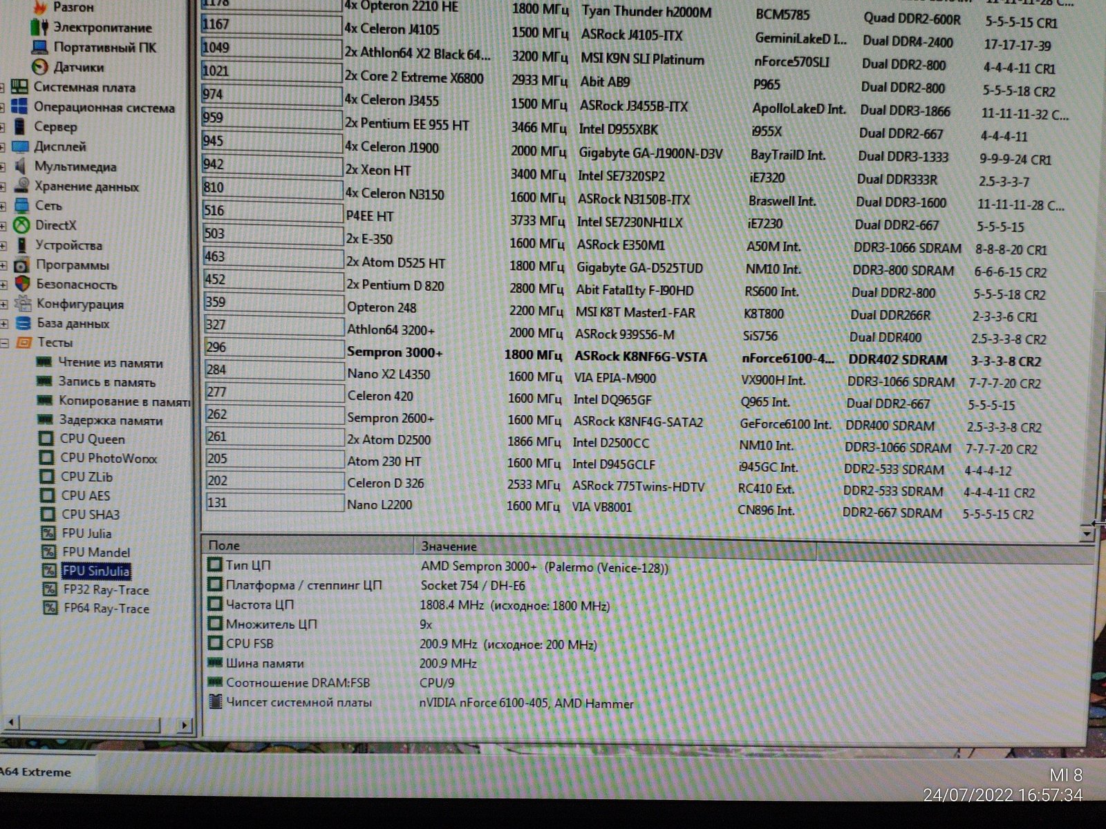
Task: Click the motherboard icon for Системная плата
Action: 20,87
